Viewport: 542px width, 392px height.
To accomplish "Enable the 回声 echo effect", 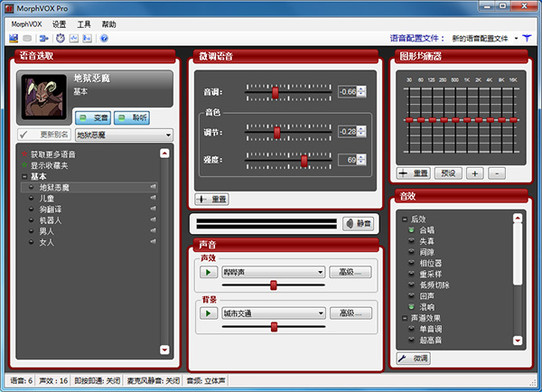I will point(411,295).
